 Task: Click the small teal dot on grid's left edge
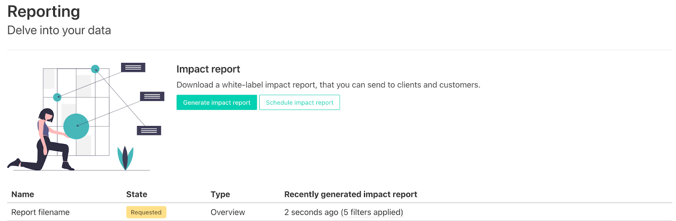tap(57, 97)
